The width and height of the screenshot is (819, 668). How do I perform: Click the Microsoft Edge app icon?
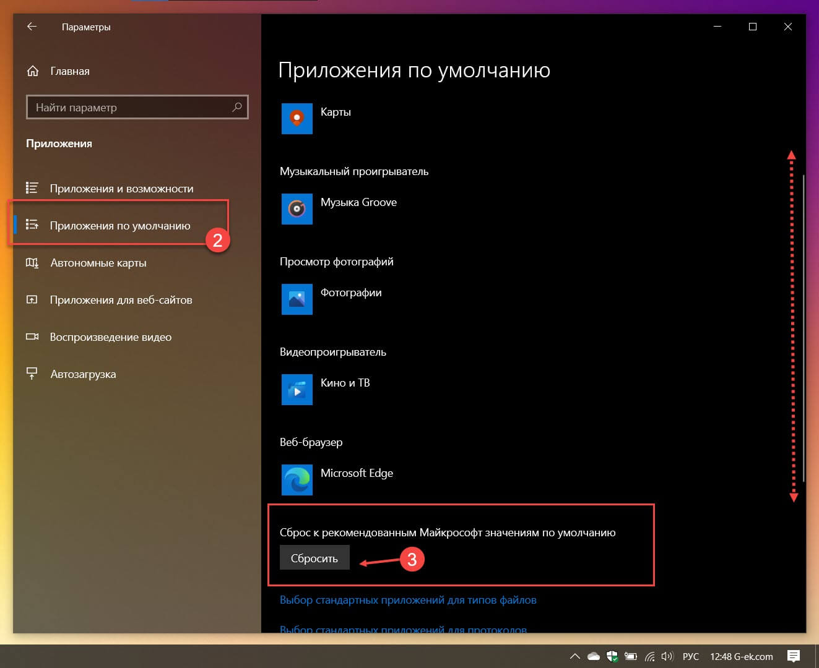point(297,480)
